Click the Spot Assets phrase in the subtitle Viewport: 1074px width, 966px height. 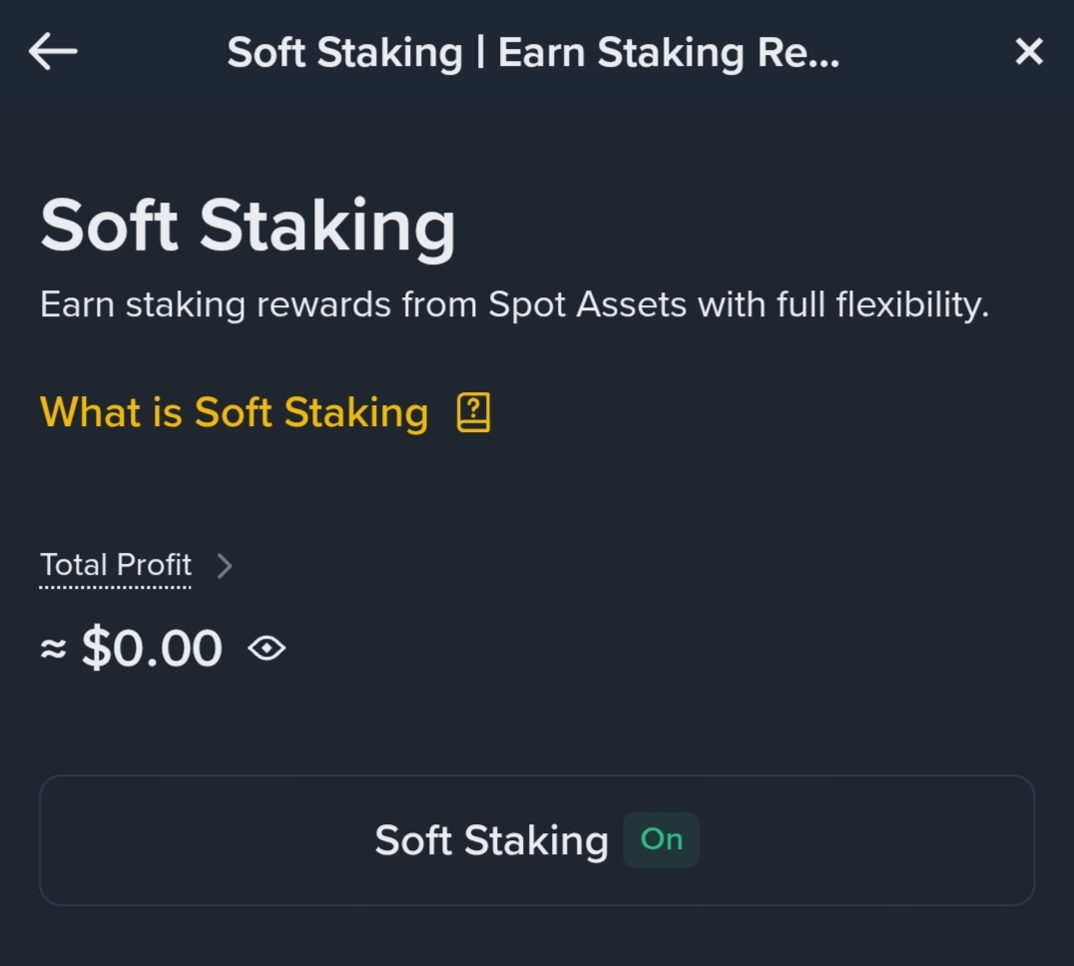point(587,304)
